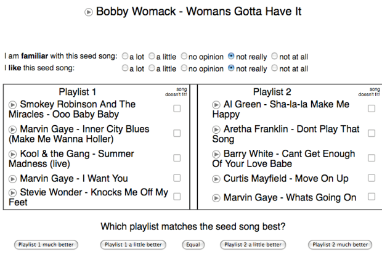The image size is (382, 254).
Task: Play Kool & the Gang Summer Madness
Action: pos(13,154)
